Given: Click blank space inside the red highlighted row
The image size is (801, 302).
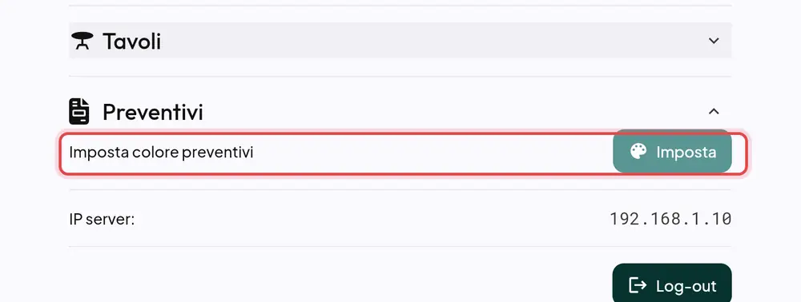Looking at the screenshot, I should 434,153.
